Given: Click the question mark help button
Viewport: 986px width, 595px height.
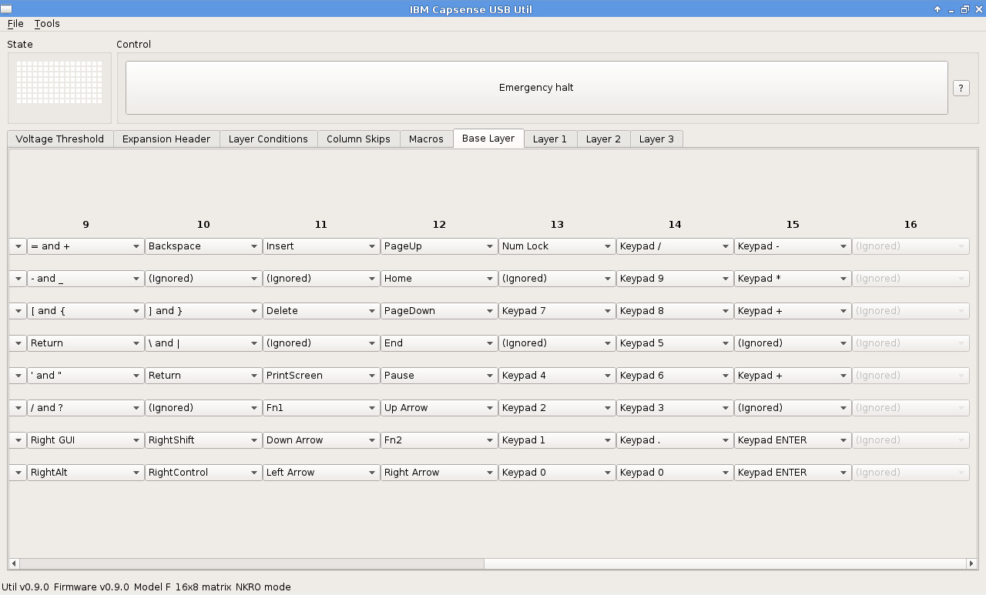Looking at the screenshot, I should point(961,88).
